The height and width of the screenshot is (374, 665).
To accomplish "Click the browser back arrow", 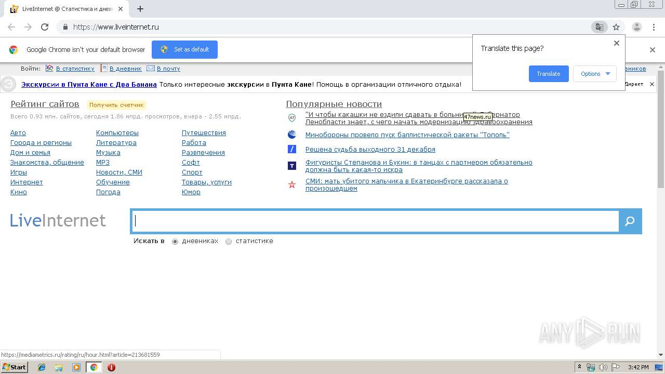I will click(11, 27).
